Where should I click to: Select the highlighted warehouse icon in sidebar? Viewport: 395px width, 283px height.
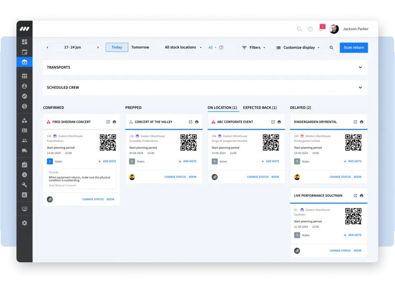25,62
